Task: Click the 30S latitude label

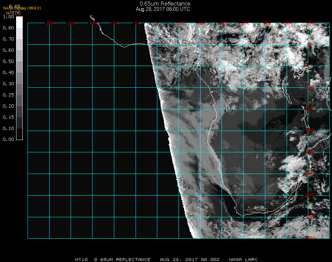Action: click(310, 195)
